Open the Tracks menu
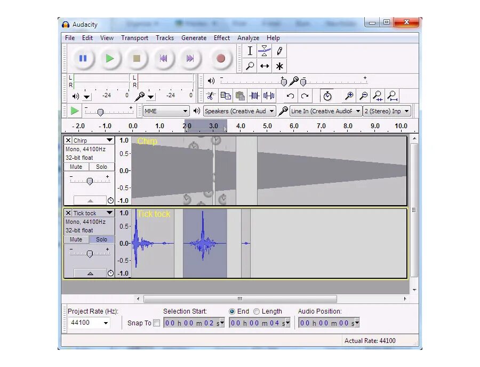Viewport: 480px width, 367px height. [x=165, y=38]
